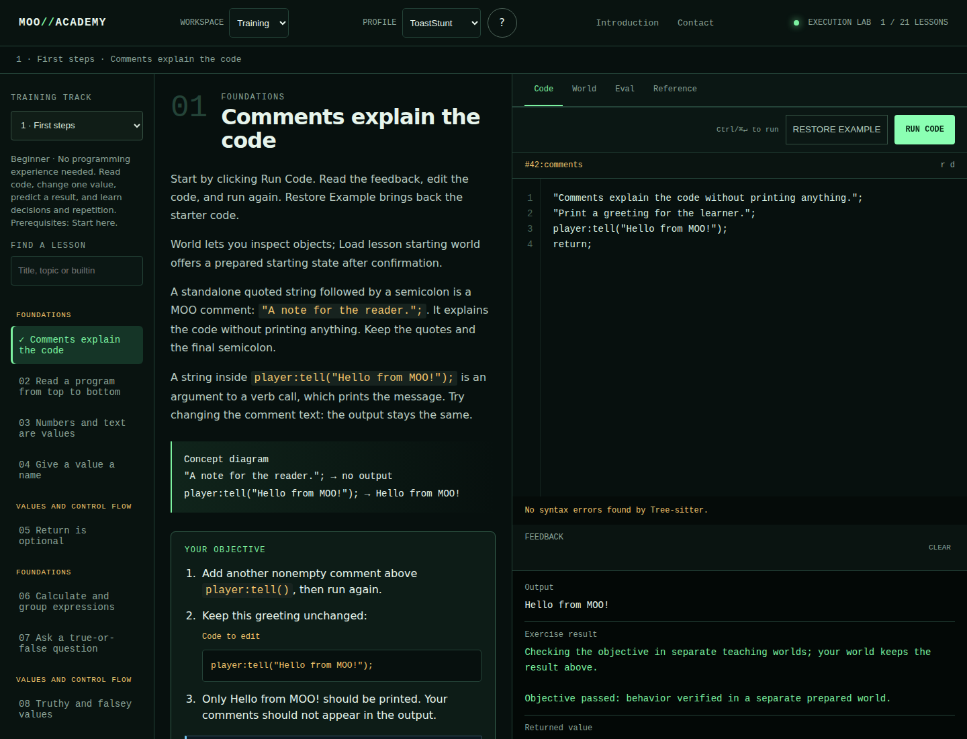
Task: Click the 'Ctrl/⌘↵ to run' hint
Action: pos(747,130)
